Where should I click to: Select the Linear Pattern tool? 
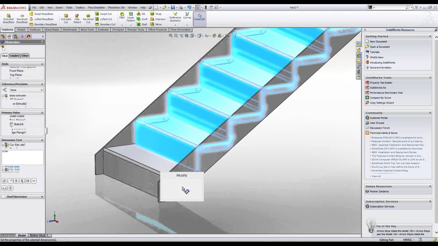click(131, 17)
